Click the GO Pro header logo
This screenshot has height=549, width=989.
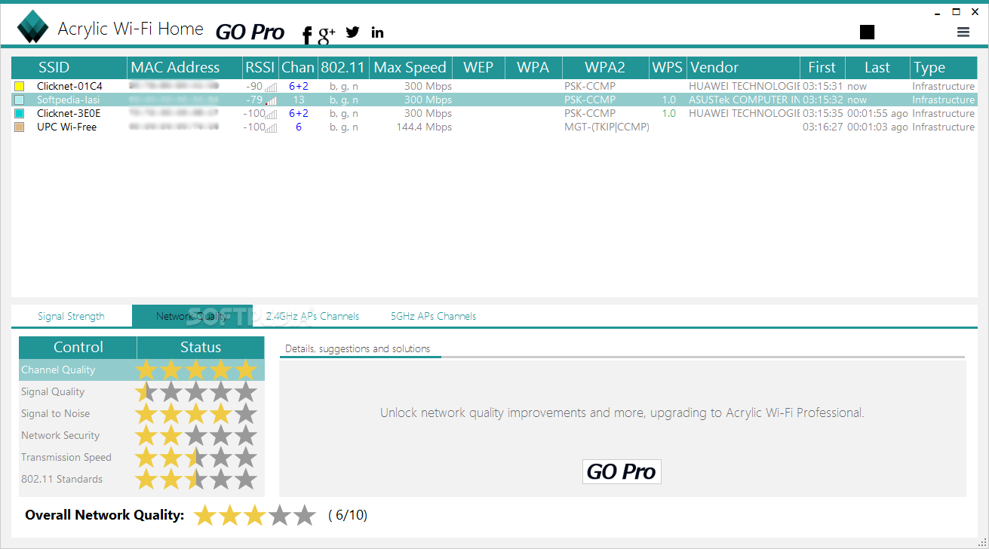[250, 32]
